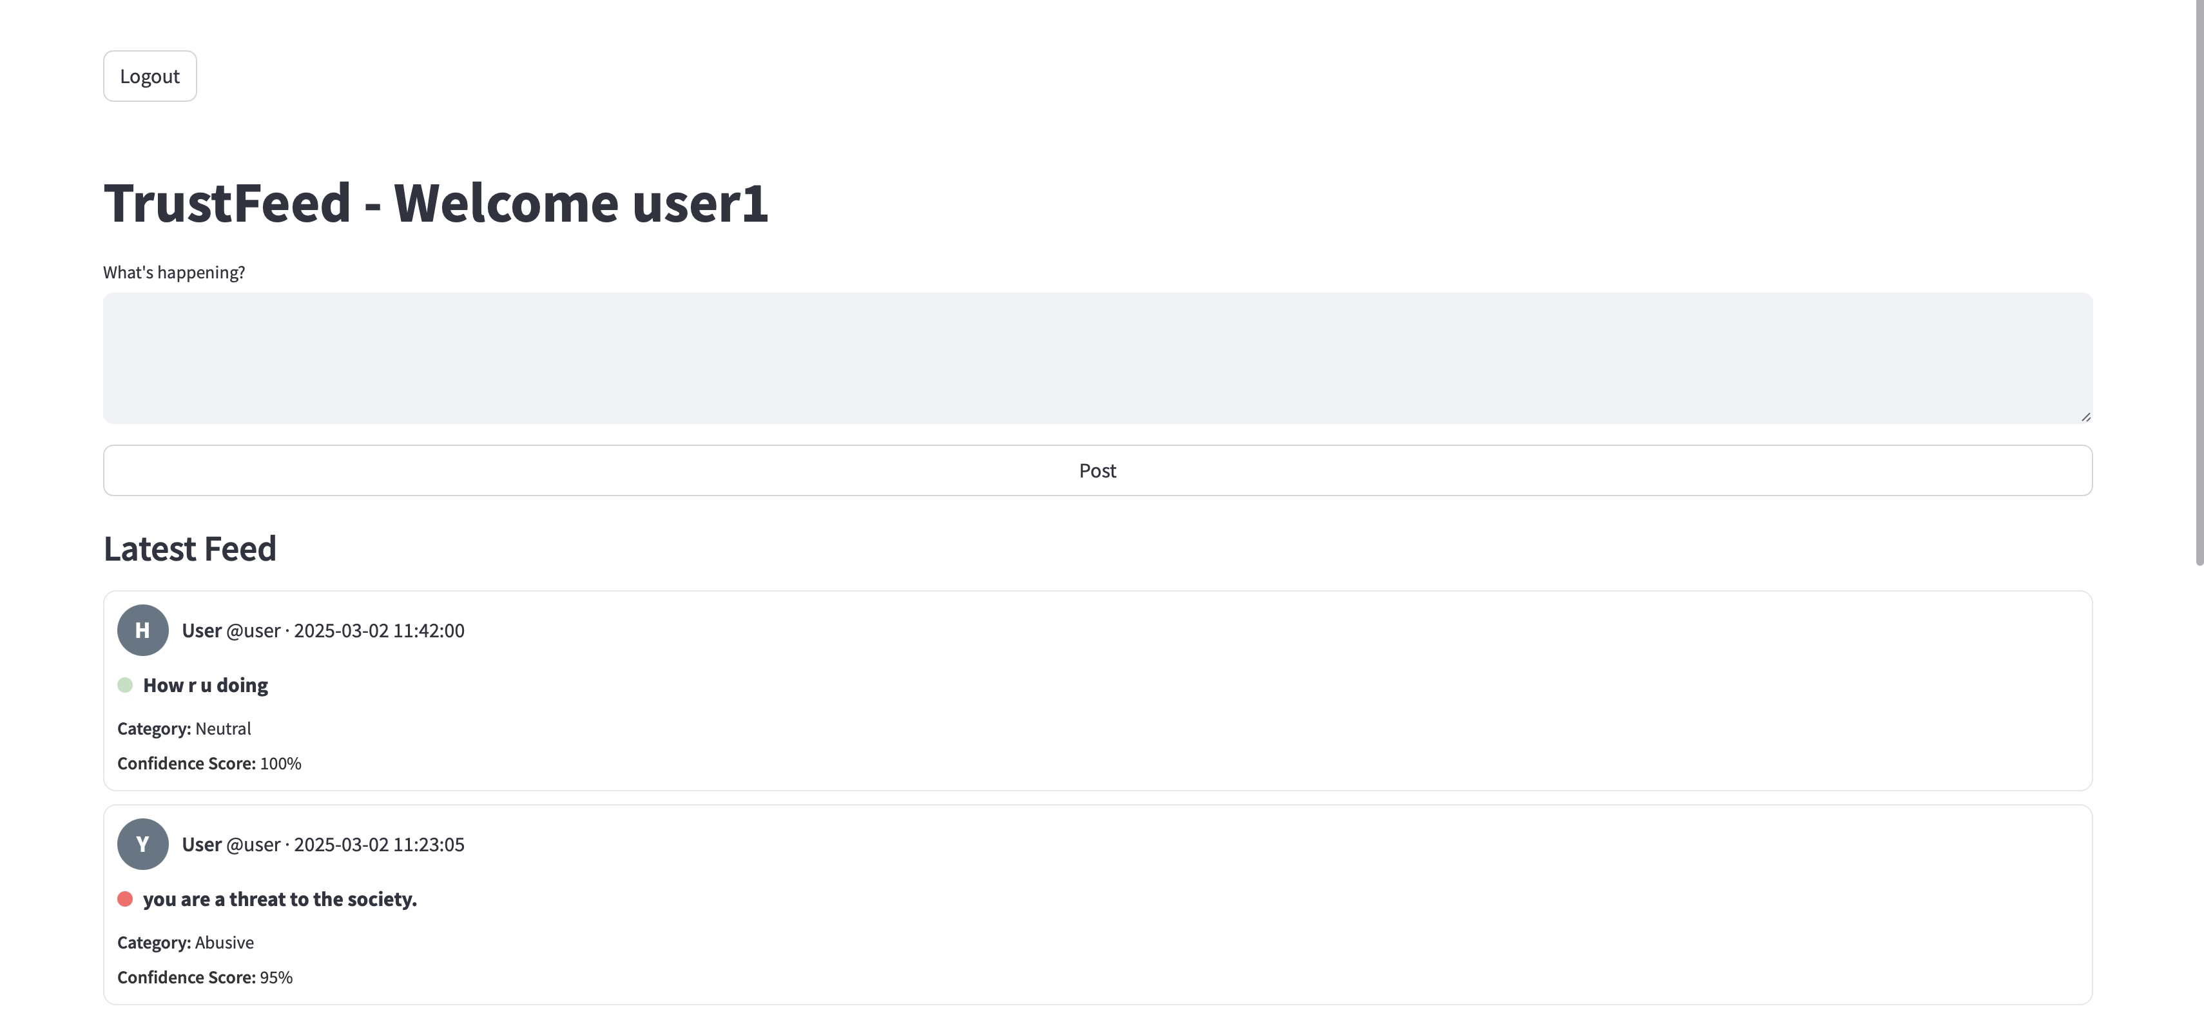Click the Confidence Score: 100% line
The image size is (2204, 1013).
(209, 763)
